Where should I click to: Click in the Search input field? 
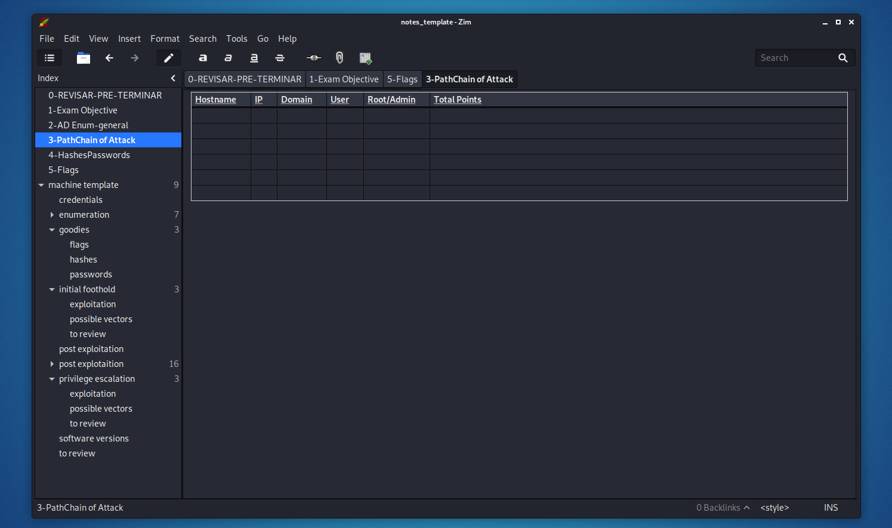795,58
